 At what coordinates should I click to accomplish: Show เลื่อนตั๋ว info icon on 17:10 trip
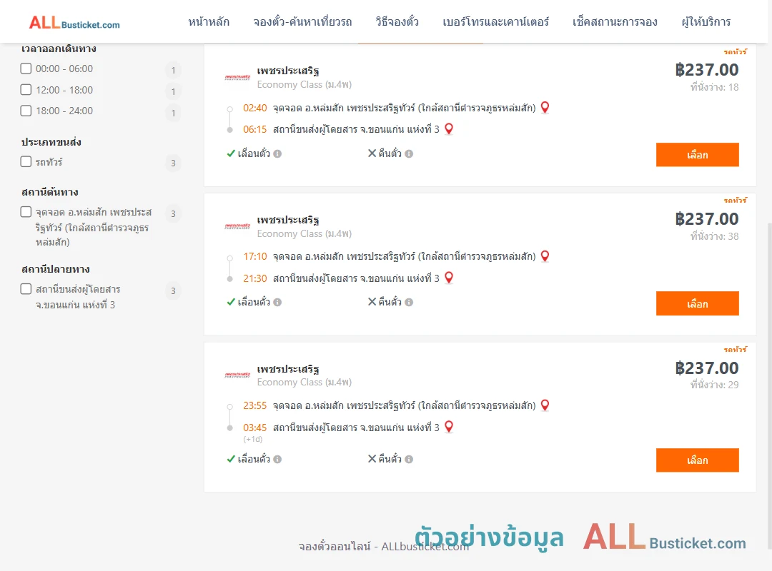click(277, 303)
